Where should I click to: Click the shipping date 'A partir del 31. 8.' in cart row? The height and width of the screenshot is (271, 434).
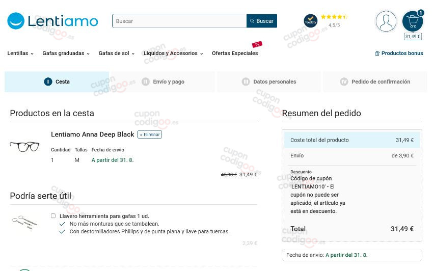(x=113, y=160)
